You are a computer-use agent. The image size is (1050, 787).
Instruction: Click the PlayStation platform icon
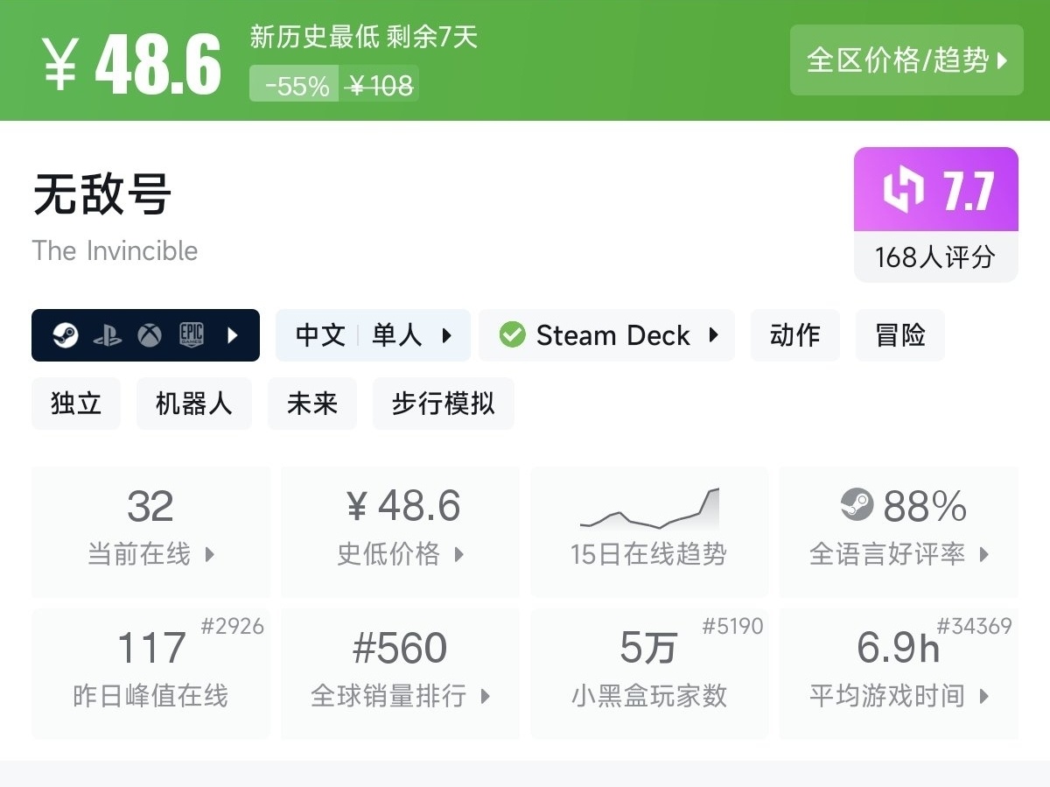click(107, 335)
